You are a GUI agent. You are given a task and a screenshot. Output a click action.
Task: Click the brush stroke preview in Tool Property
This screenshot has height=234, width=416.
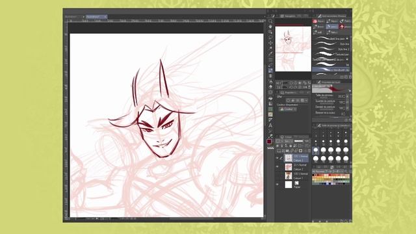coord(331,88)
